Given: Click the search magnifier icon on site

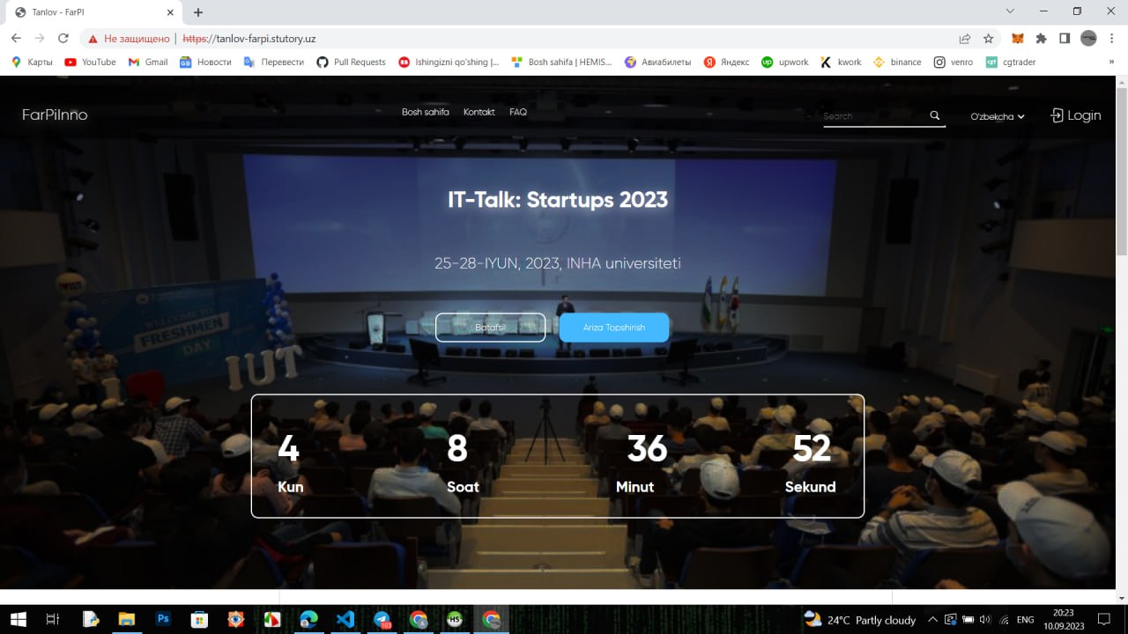Looking at the screenshot, I should tap(934, 115).
